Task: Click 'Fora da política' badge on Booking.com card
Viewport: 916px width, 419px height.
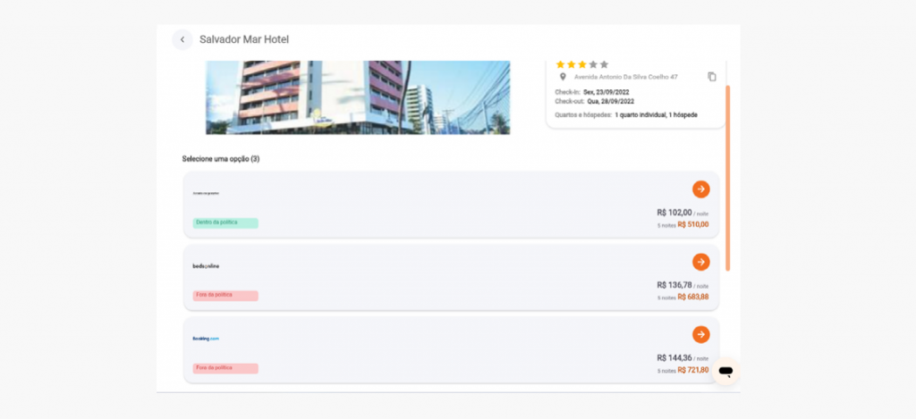Action: [225, 368]
